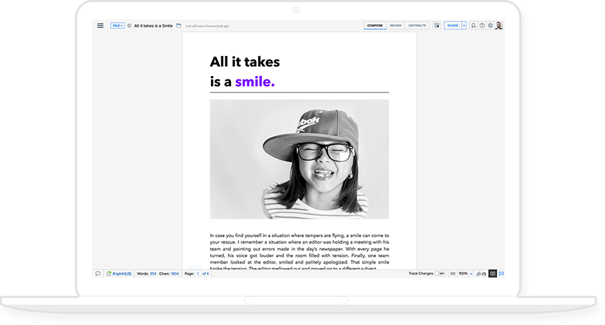The width and height of the screenshot is (605, 325).
Task: Open the comments icon in status bar
Action: click(x=98, y=274)
